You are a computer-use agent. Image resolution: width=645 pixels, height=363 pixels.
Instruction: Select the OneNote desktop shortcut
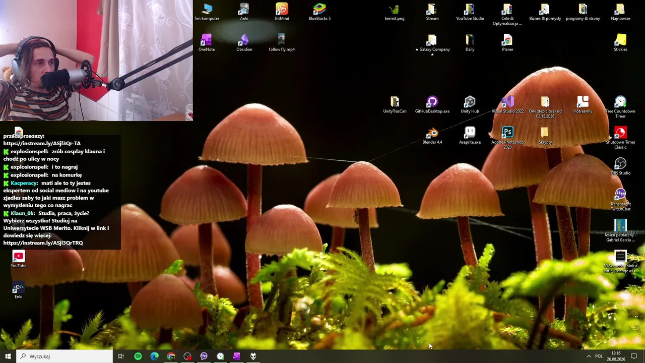click(207, 43)
